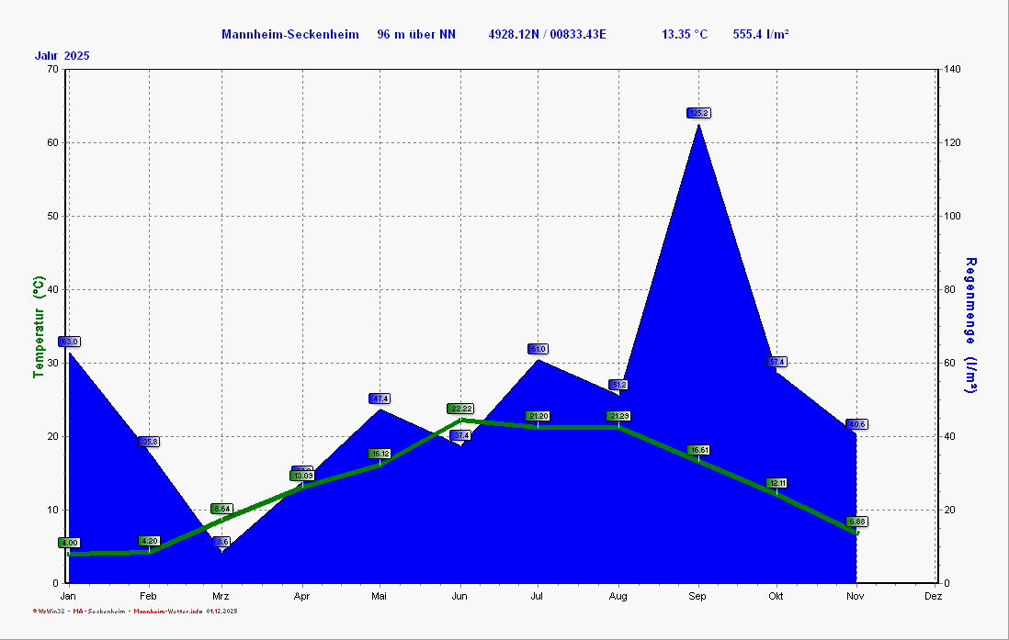The height and width of the screenshot is (640, 1009).
Task: Click the 125.2 rainfall label for September
Action: click(698, 113)
